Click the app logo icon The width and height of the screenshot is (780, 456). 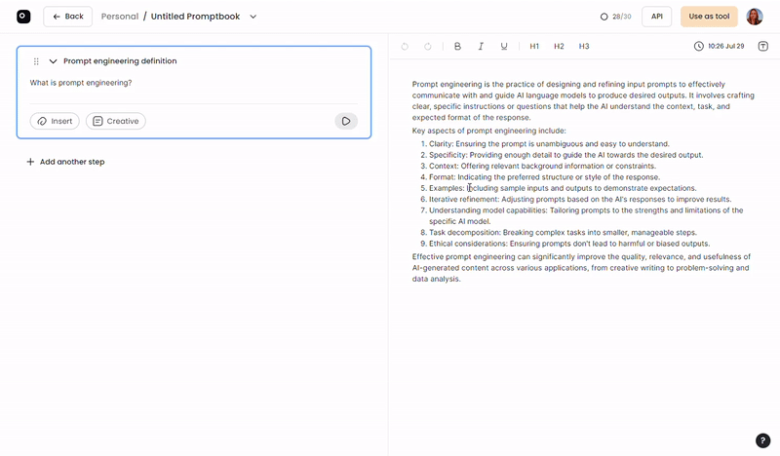(x=23, y=17)
